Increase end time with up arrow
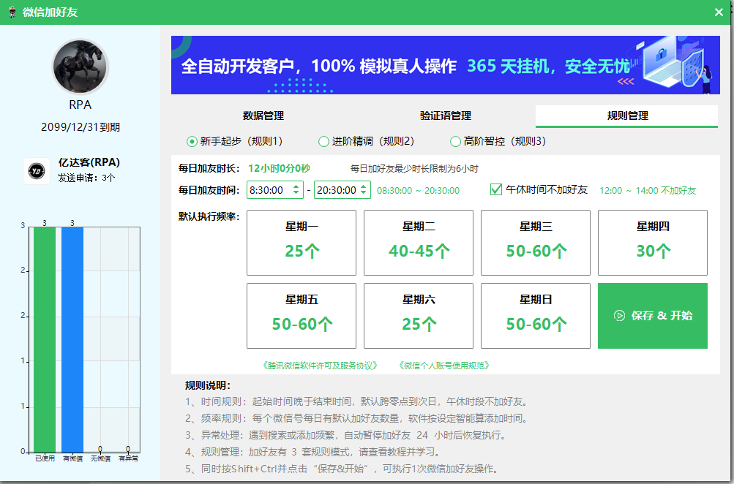 (363, 186)
